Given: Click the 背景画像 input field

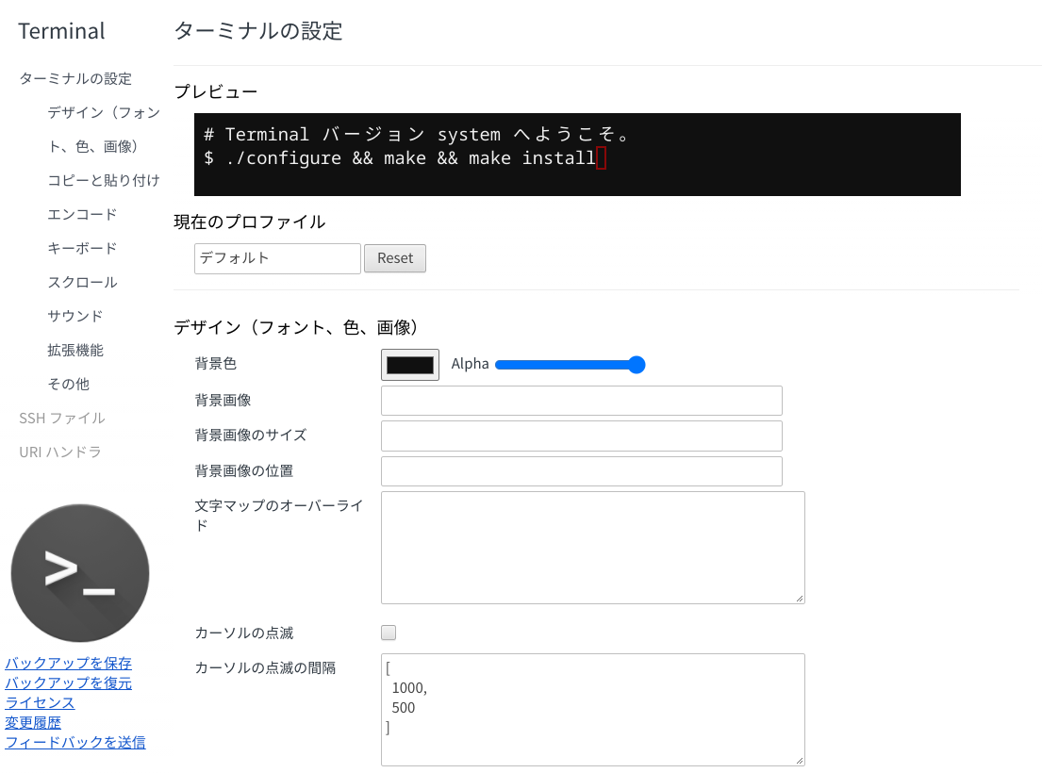Looking at the screenshot, I should pyautogui.click(x=582, y=401).
